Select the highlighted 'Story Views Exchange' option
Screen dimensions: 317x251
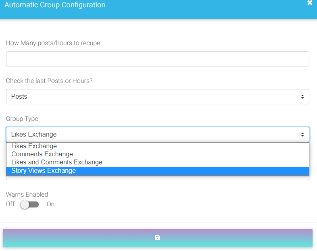coord(44,171)
